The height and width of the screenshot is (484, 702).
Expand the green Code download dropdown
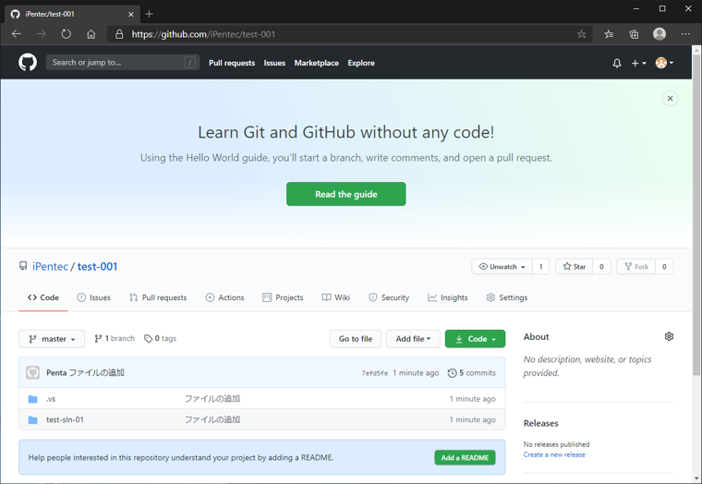coord(475,339)
